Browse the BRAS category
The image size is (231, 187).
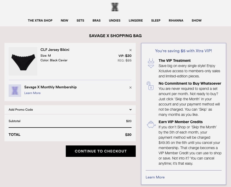[x=97, y=21]
